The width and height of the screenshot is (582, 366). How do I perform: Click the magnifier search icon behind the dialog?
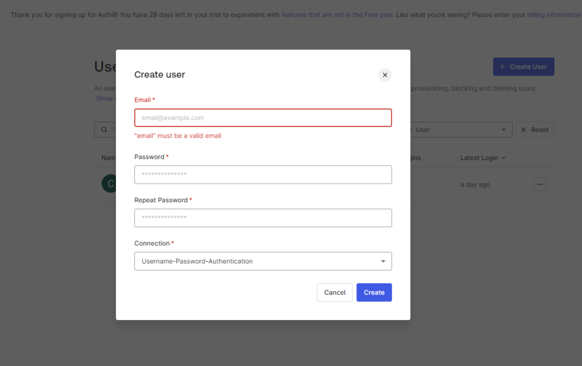point(104,130)
